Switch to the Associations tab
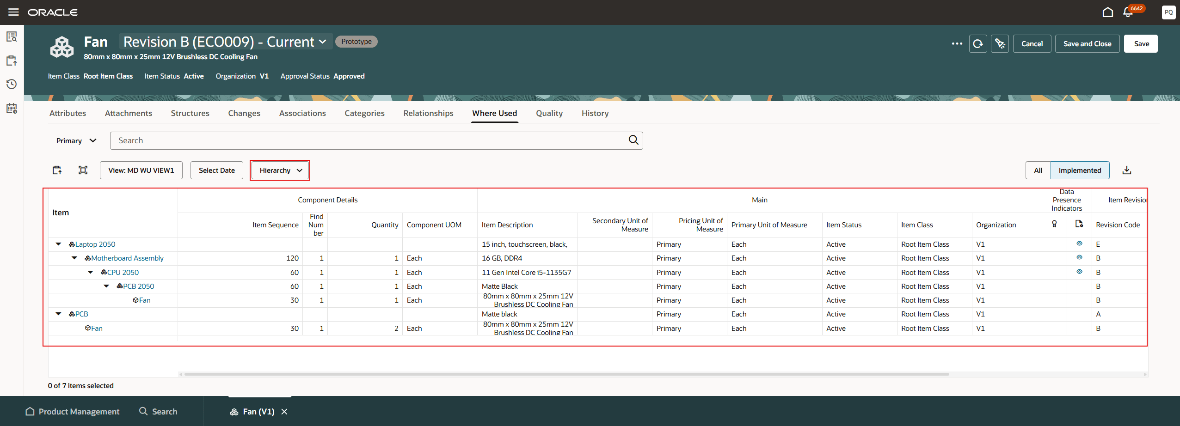 click(x=302, y=113)
